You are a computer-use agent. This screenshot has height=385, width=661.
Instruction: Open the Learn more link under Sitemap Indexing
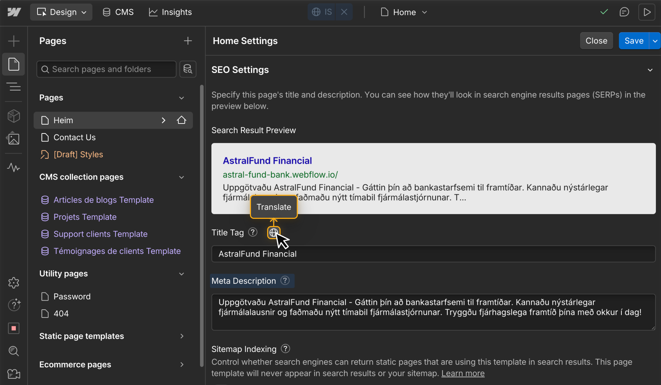pos(463,373)
